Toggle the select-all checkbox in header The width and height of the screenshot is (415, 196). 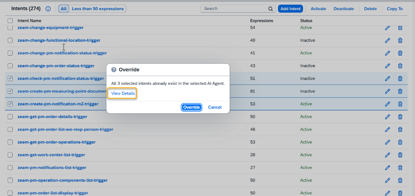point(10,21)
